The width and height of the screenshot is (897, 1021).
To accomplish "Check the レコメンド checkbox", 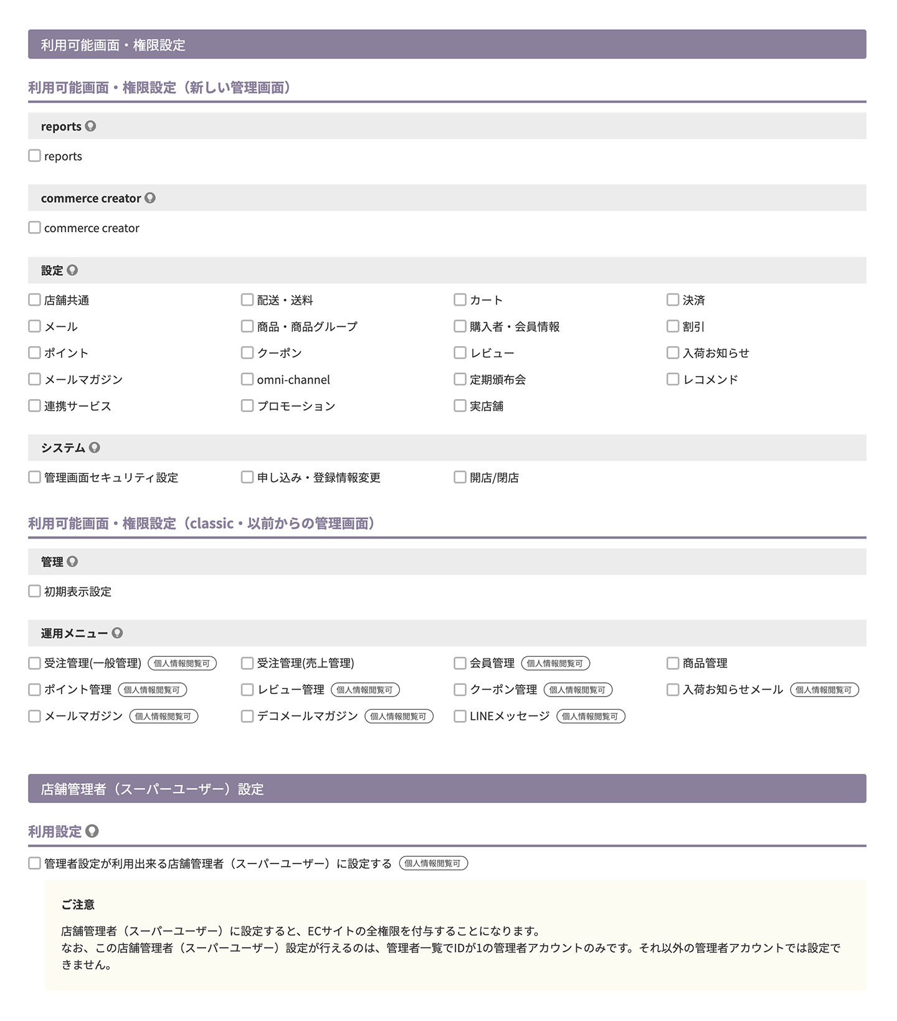I will click(x=673, y=379).
